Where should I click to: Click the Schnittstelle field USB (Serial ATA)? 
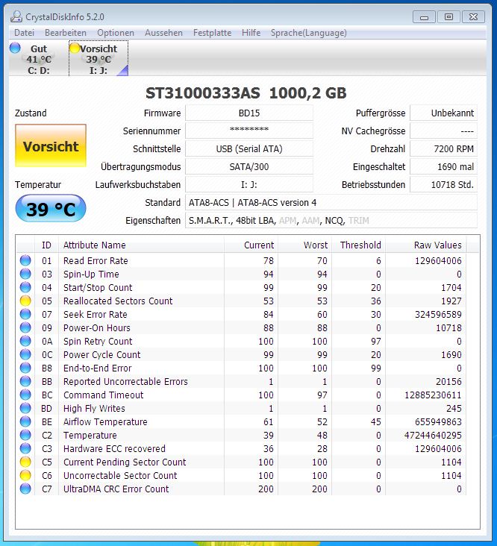pyautogui.click(x=249, y=149)
